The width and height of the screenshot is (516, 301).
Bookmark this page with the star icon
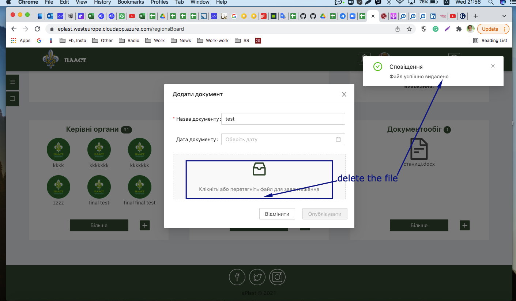click(409, 29)
